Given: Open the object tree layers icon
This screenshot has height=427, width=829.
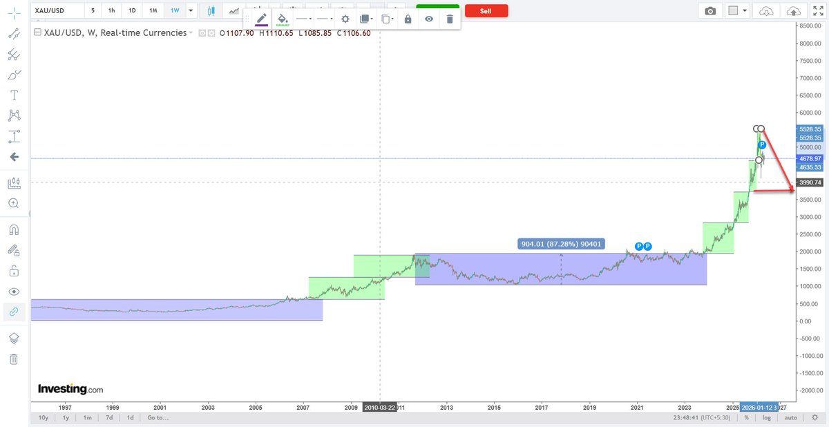Looking at the screenshot, I should (14, 339).
